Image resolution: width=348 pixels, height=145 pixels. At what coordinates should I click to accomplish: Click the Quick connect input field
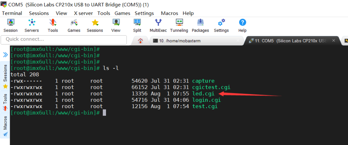64,39
